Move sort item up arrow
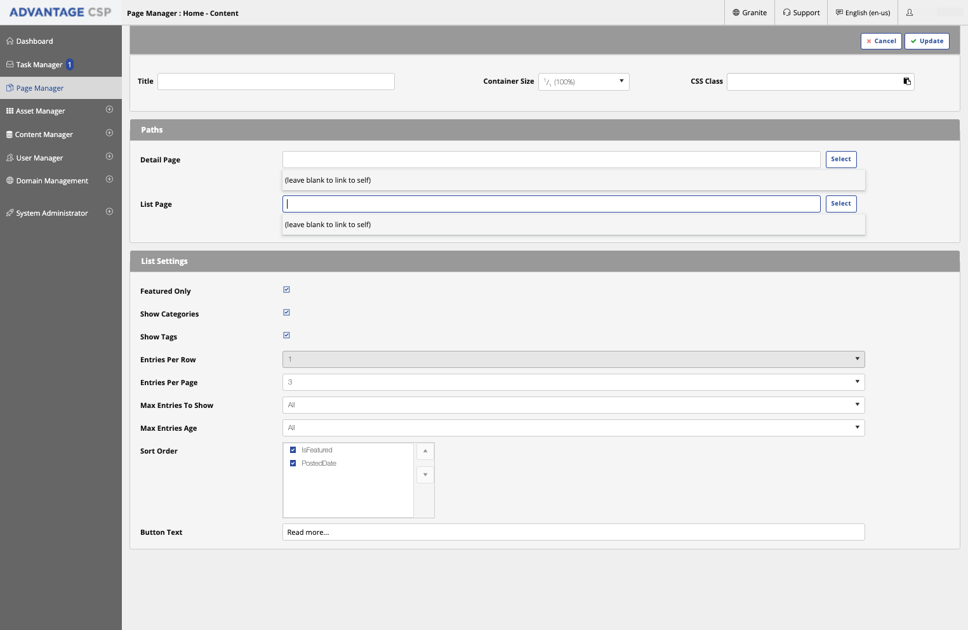This screenshot has width=968, height=630. pos(425,451)
